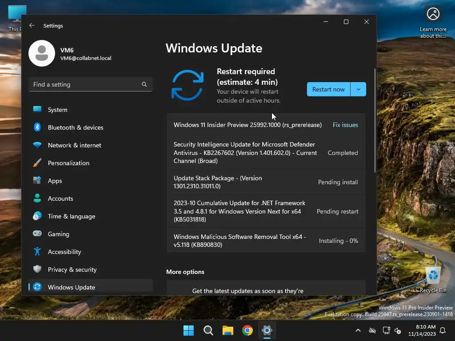Go to Personalization settings
This screenshot has height=341, width=455.
pyautogui.click(x=91, y=163)
